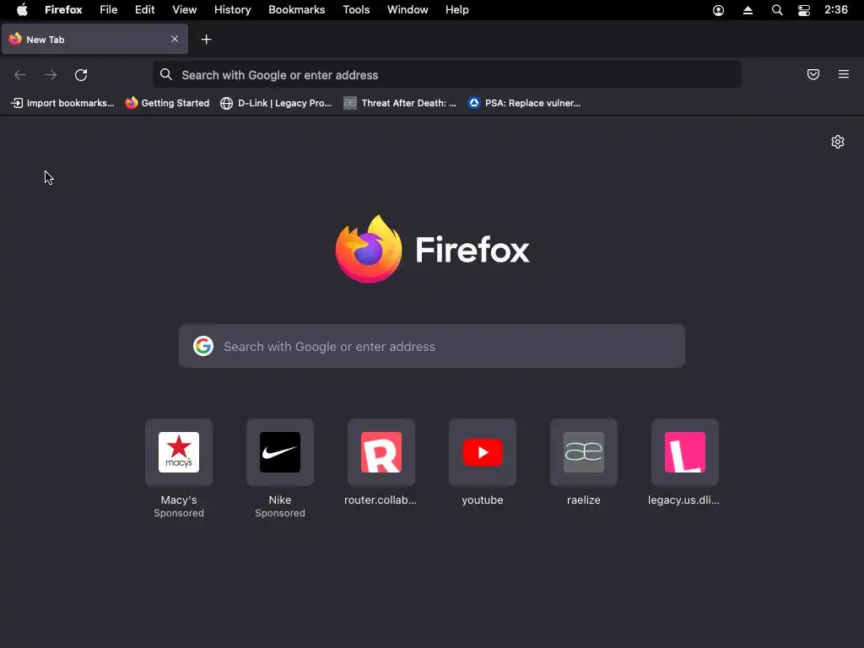Open the Apple menu
The height and width of the screenshot is (648, 864).
coord(22,10)
